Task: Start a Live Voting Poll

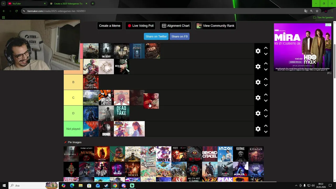Action: 140,26
